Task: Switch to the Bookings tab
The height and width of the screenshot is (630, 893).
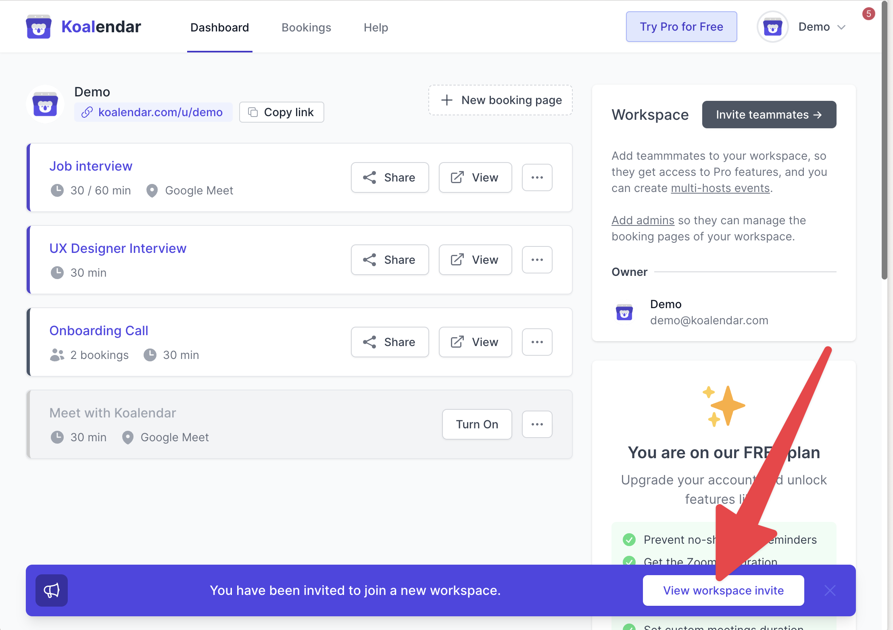Action: (x=306, y=27)
